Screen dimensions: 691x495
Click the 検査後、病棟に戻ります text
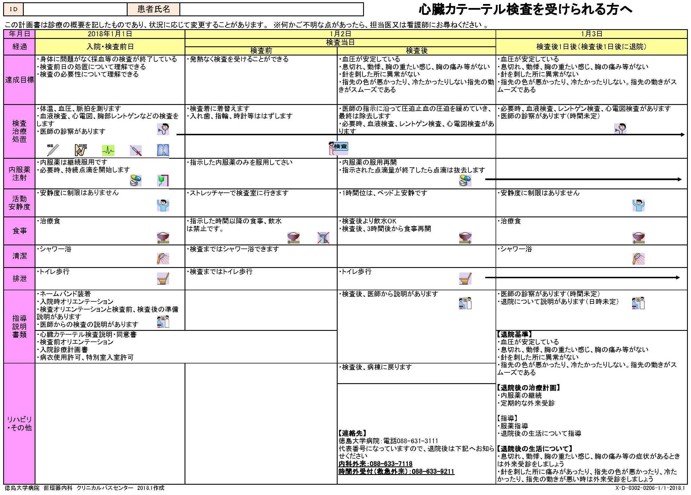tap(375, 367)
